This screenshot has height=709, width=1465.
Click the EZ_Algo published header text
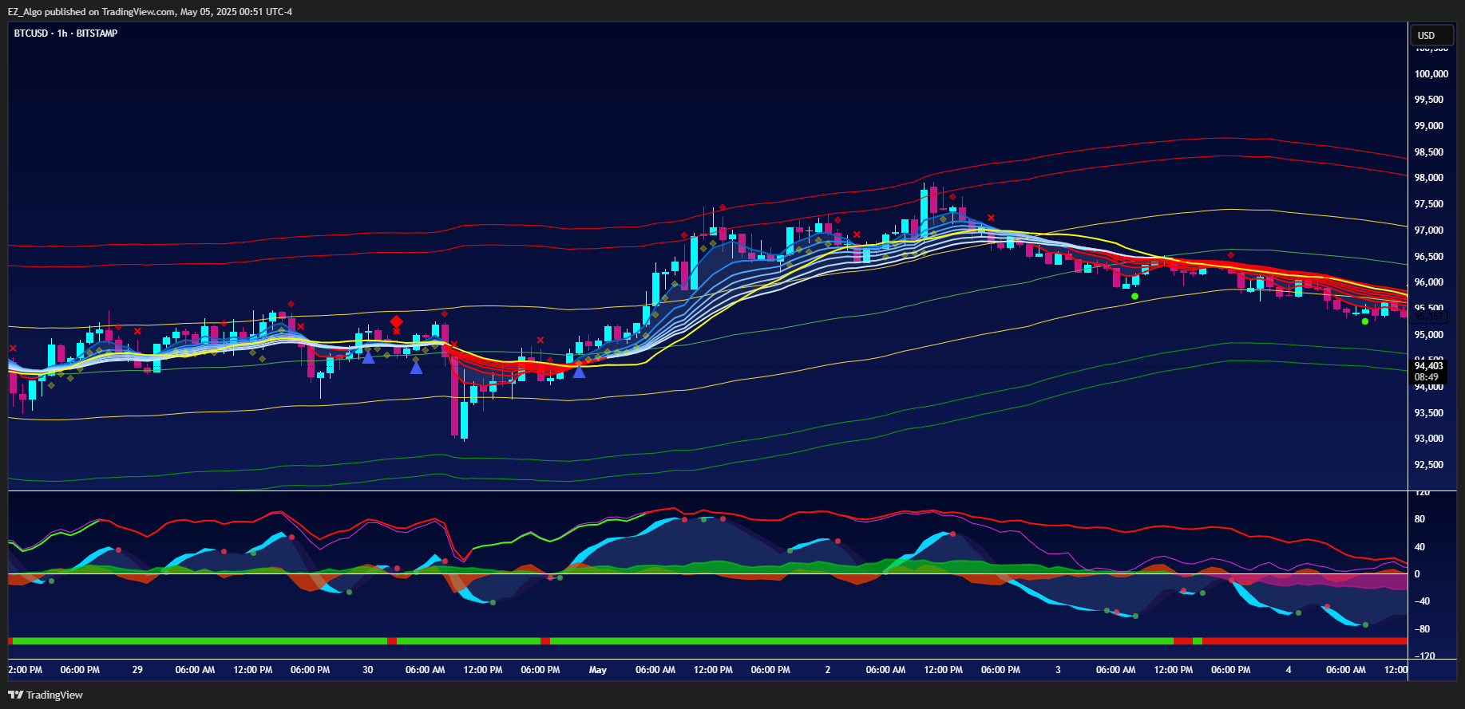pyautogui.click(x=149, y=12)
